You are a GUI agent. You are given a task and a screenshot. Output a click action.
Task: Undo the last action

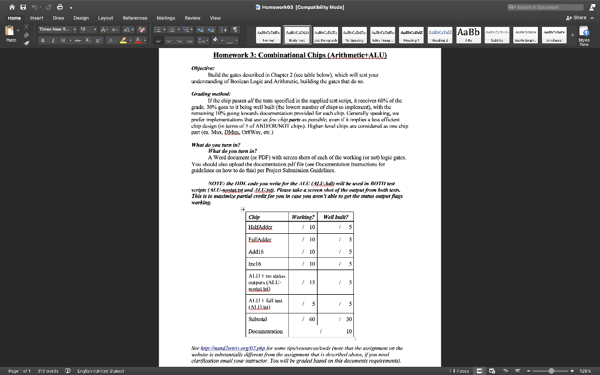pos(35,7)
